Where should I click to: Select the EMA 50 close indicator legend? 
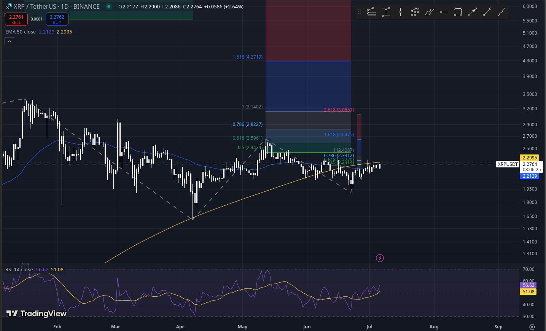point(21,32)
